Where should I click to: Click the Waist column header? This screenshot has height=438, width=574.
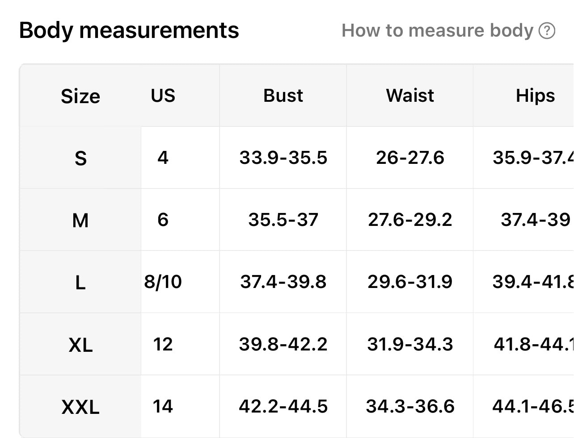click(x=410, y=96)
